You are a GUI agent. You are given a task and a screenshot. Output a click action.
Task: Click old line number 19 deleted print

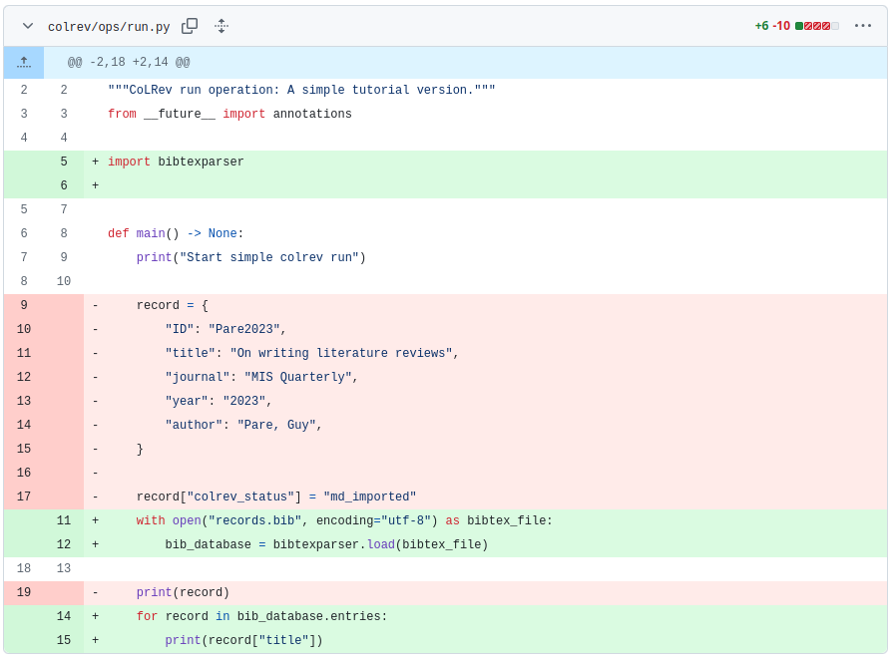pos(24,593)
